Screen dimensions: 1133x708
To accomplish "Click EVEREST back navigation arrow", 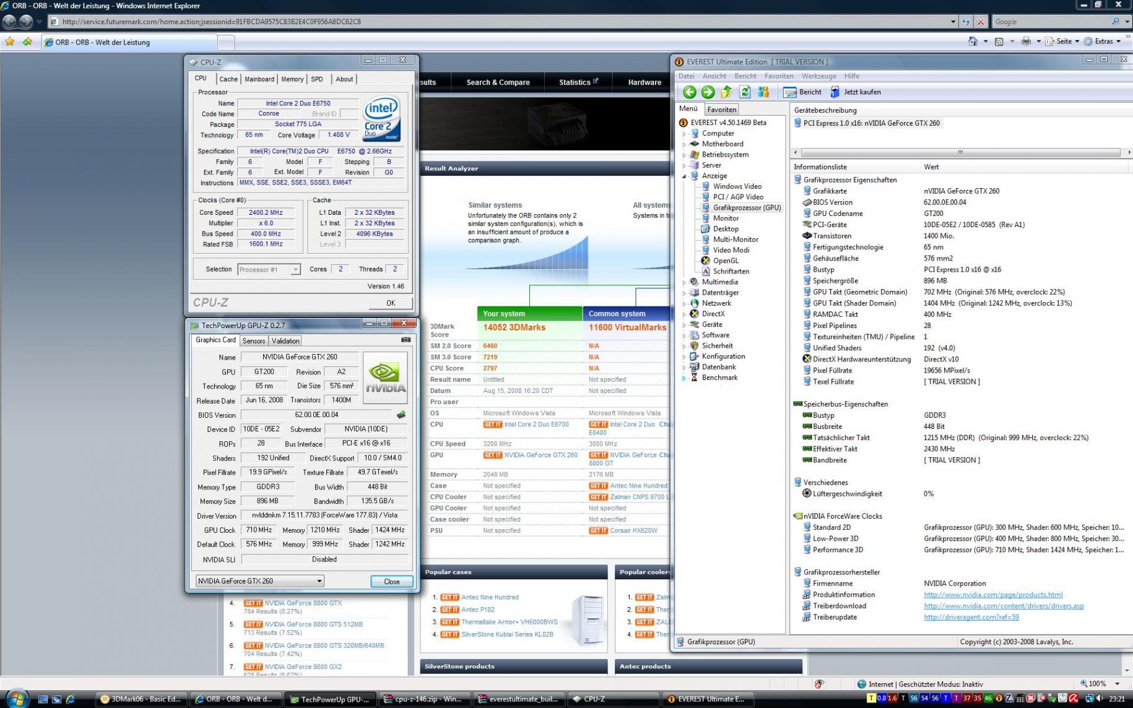I will coord(689,92).
